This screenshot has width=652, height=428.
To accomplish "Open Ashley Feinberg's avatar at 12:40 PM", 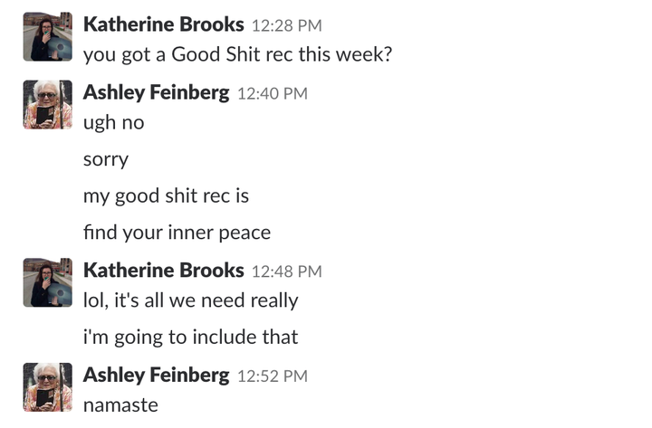I will pyautogui.click(x=47, y=105).
